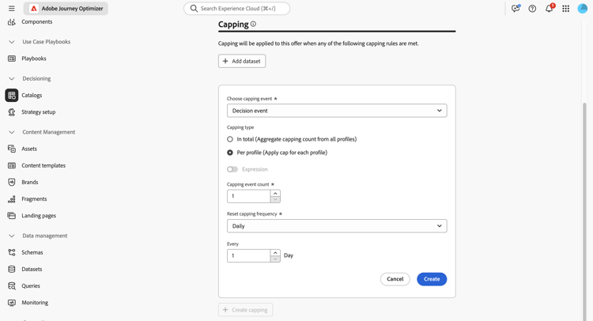This screenshot has height=321, width=593.
Task: Open the feedback chat icon
Action: [516, 9]
